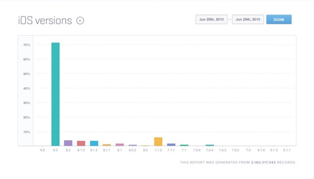Click the 10% y-axis label
The width and height of the screenshot is (314, 179).
(x=26, y=132)
